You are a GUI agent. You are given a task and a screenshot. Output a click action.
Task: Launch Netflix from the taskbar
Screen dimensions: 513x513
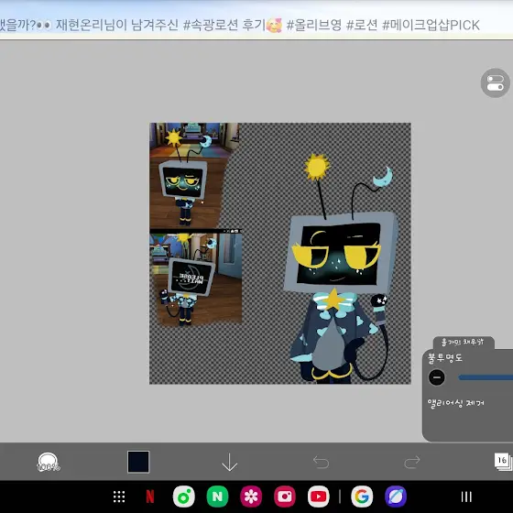(x=150, y=497)
